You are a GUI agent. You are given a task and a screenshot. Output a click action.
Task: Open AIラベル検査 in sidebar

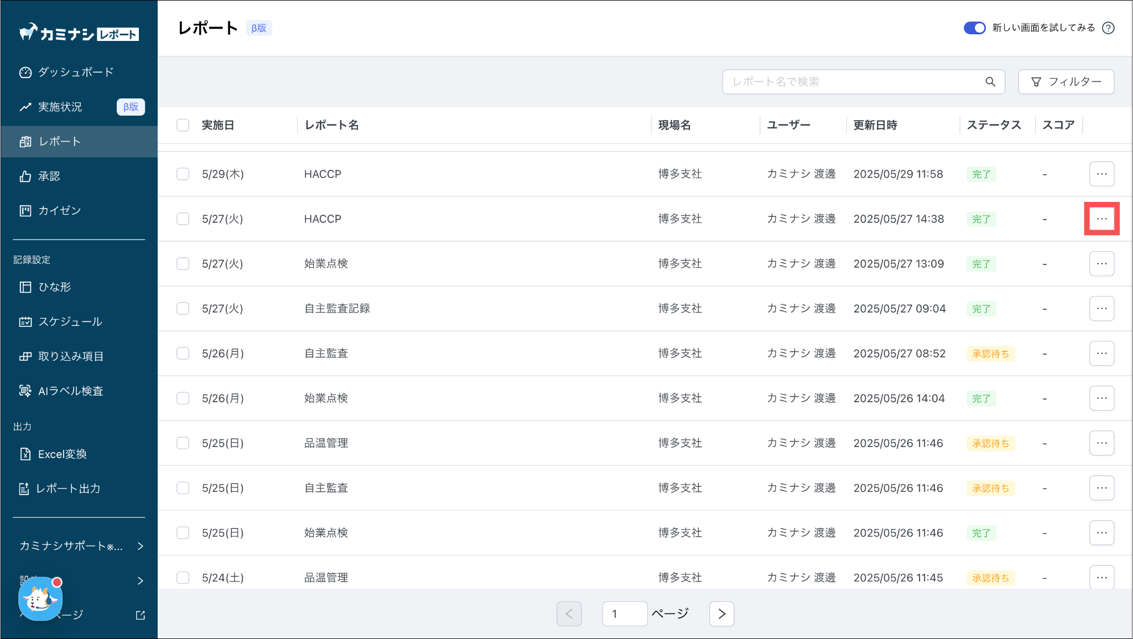(x=70, y=391)
